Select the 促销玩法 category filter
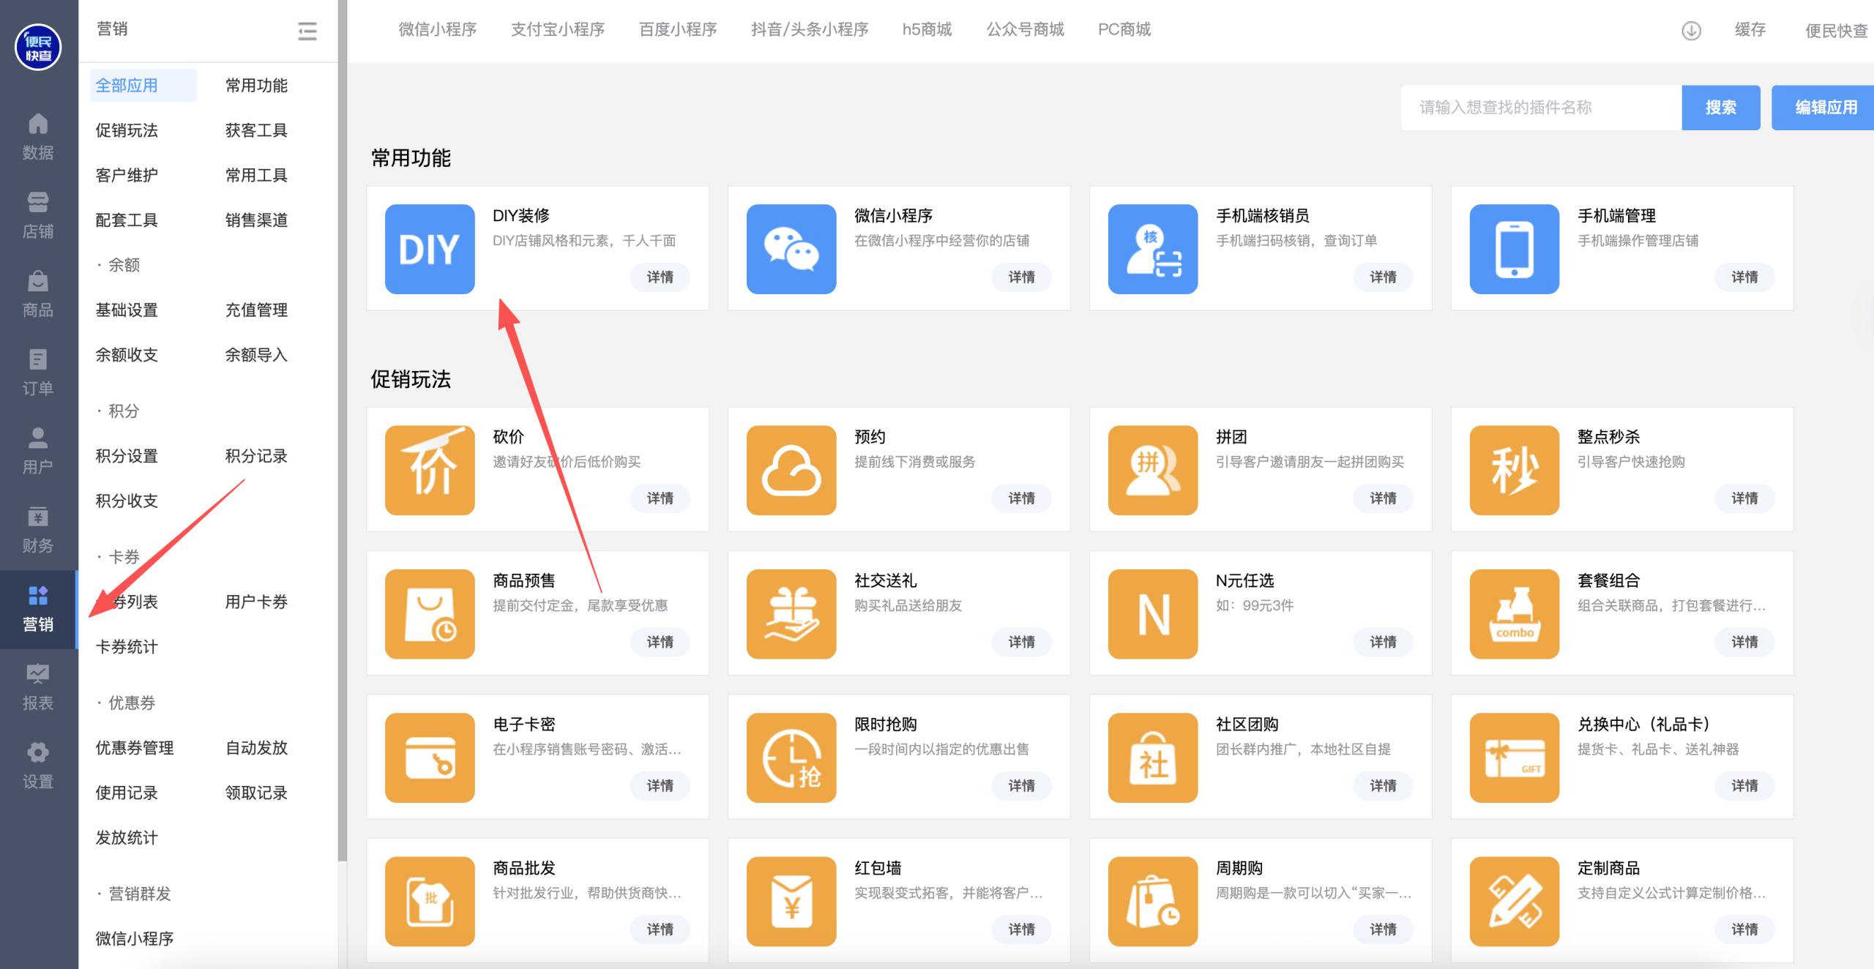This screenshot has width=1874, height=969. coord(127,130)
